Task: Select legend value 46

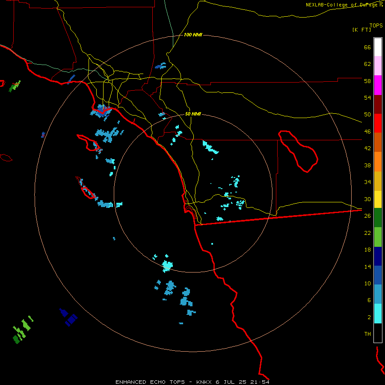Action: point(367,132)
